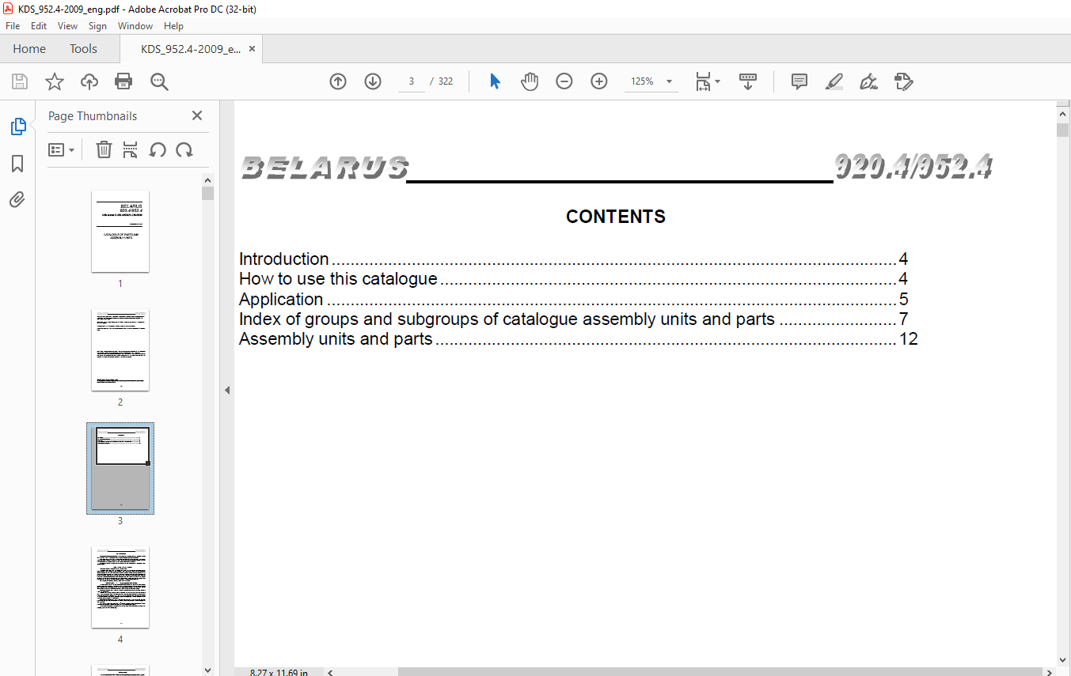
Task: Activate the Hand pan tool
Action: [x=530, y=81]
